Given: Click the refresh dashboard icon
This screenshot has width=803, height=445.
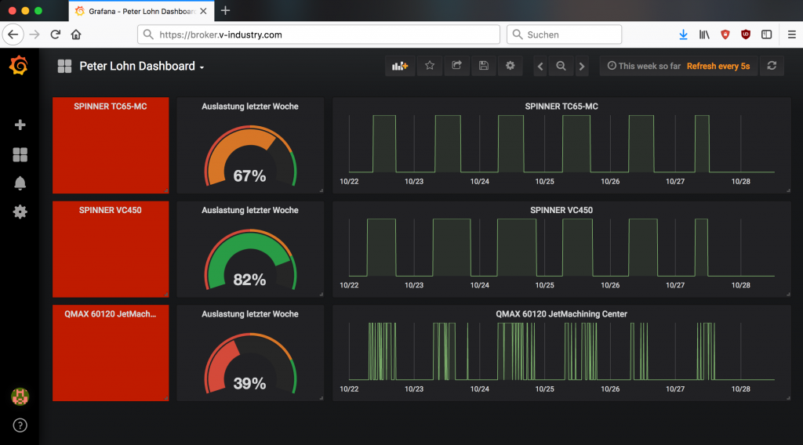Looking at the screenshot, I should 772,66.
